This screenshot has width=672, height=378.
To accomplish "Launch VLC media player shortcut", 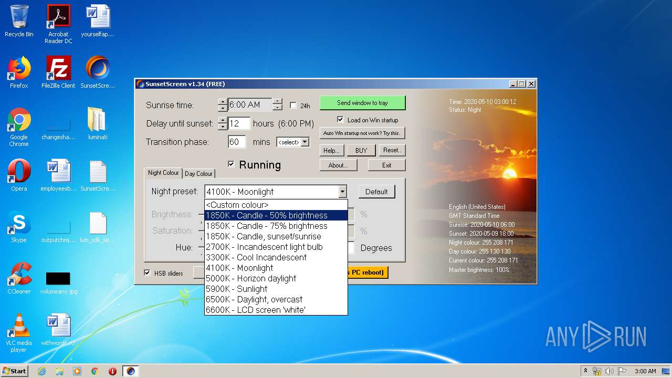I will 19,332.
